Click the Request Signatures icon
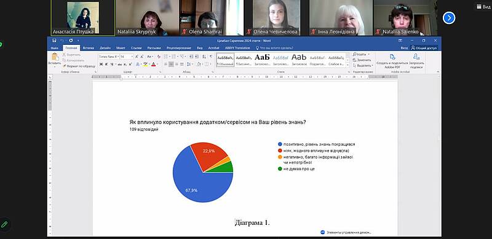The image size is (492, 239). pos(416,57)
